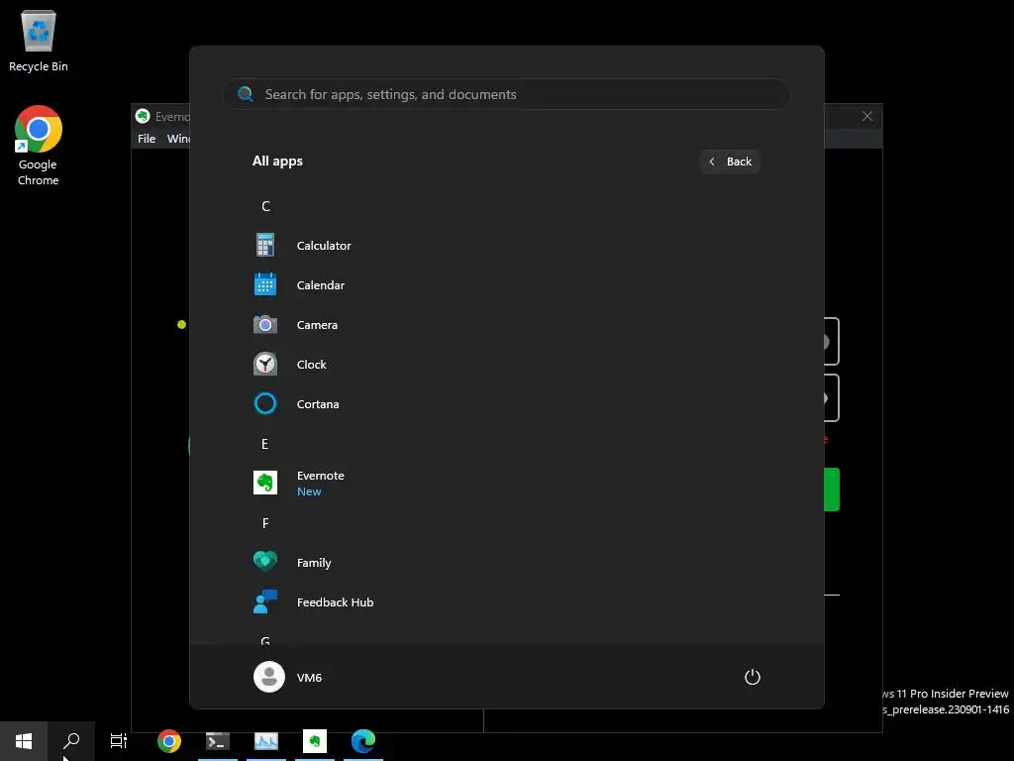Open Microsoft Edge from the taskbar

[x=363, y=741]
